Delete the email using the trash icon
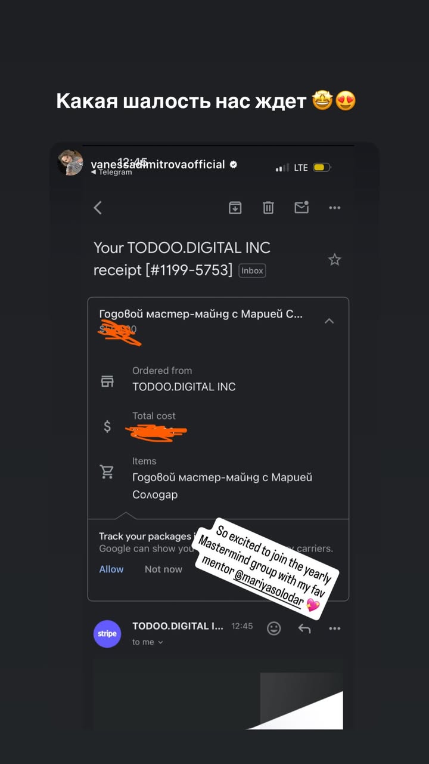Viewport: 429px width, 764px height. (268, 207)
